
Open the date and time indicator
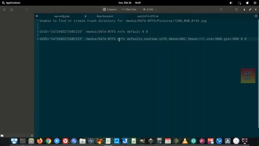pyautogui.click(x=129, y=3)
